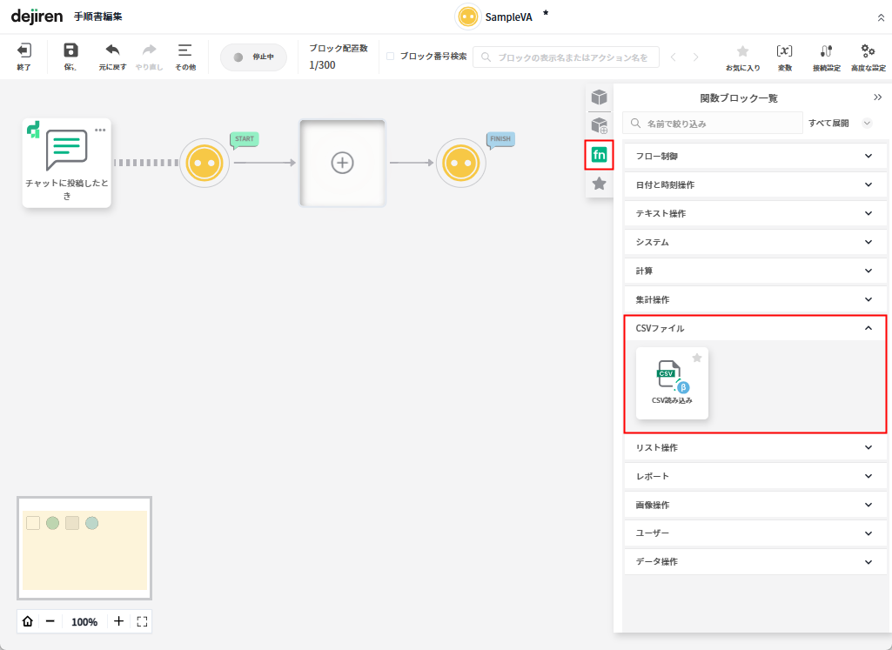Viewport: 892px width, 650px height.
Task: Select the green fn function blocks tab
Action: coord(599,155)
